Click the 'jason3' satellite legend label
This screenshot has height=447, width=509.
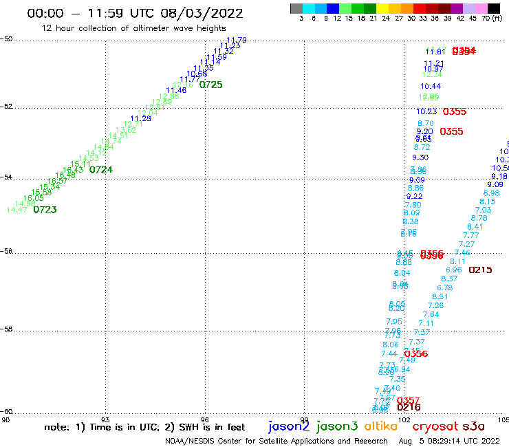click(337, 426)
